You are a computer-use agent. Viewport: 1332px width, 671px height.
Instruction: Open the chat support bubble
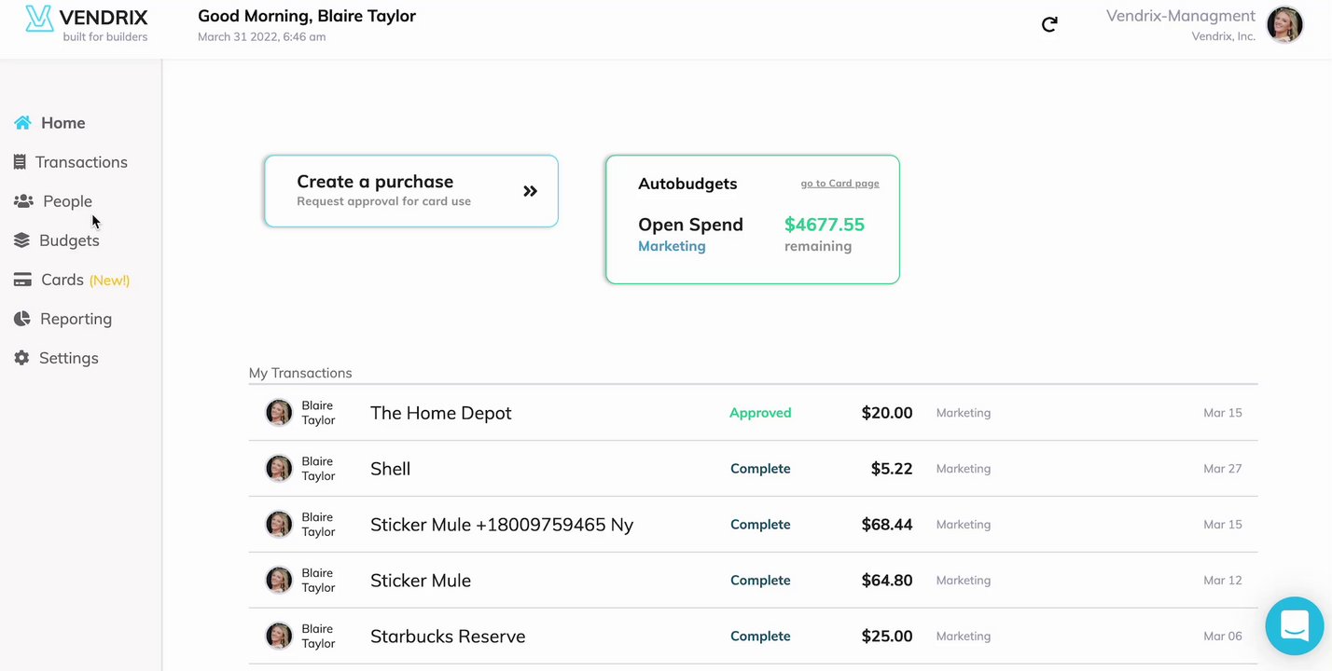click(x=1294, y=625)
